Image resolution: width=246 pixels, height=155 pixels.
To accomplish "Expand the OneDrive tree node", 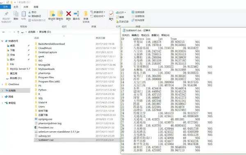I will pyautogui.click(x=2, y=84).
